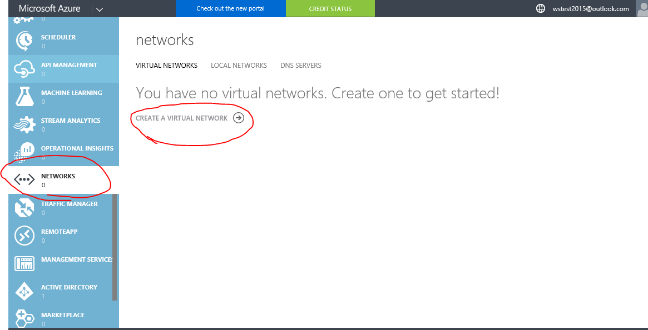Select the Networks icon in the sidebar
The height and width of the screenshot is (330, 648).
[x=24, y=179]
